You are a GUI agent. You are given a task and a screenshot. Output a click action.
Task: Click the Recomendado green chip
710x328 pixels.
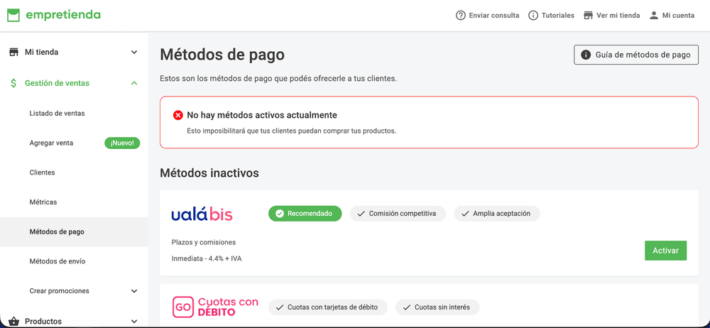305,214
